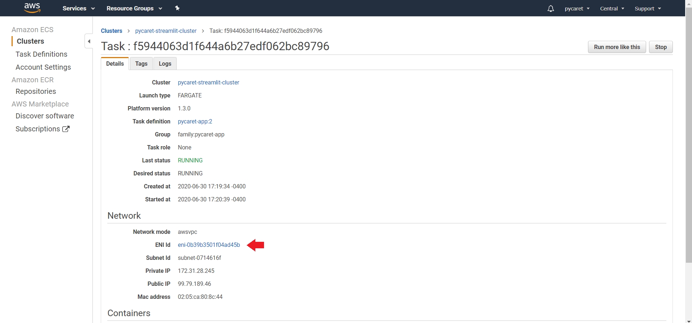The image size is (692, 323).
Task: Collapse the left navigation sidebar arrow
Action: point(89,41)
